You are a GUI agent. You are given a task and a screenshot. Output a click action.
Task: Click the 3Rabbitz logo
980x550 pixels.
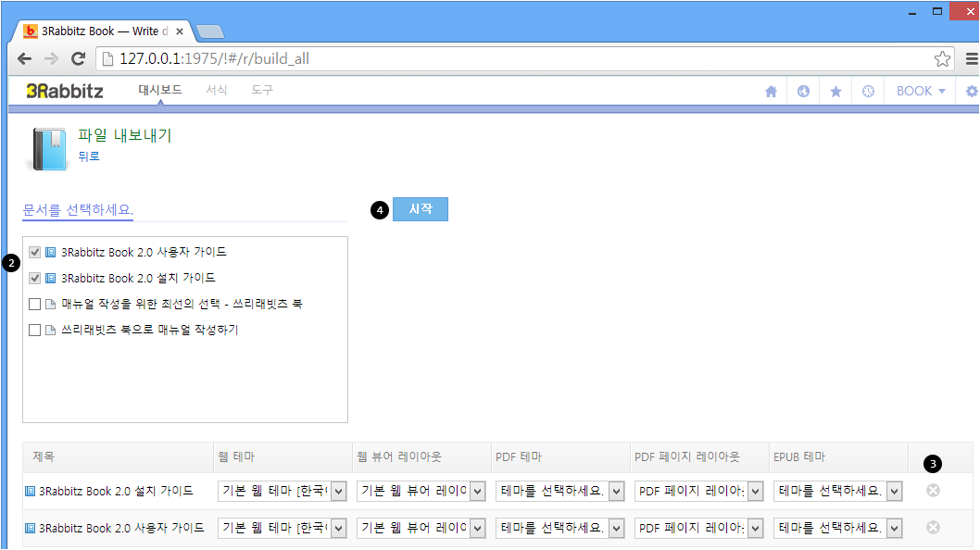point(64,92)
